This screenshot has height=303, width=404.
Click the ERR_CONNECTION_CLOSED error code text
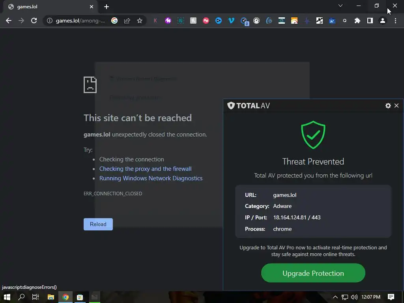click(113, 193)
